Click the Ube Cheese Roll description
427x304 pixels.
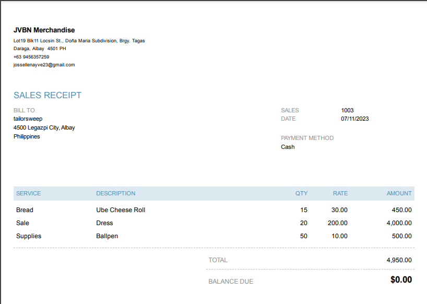pos(121,210)
